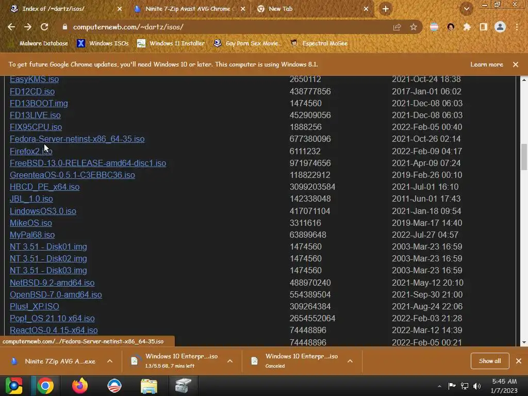The image size is (528, 396).
Task: Open the Espectral McGee bookmark
Action: coord(319,43)
